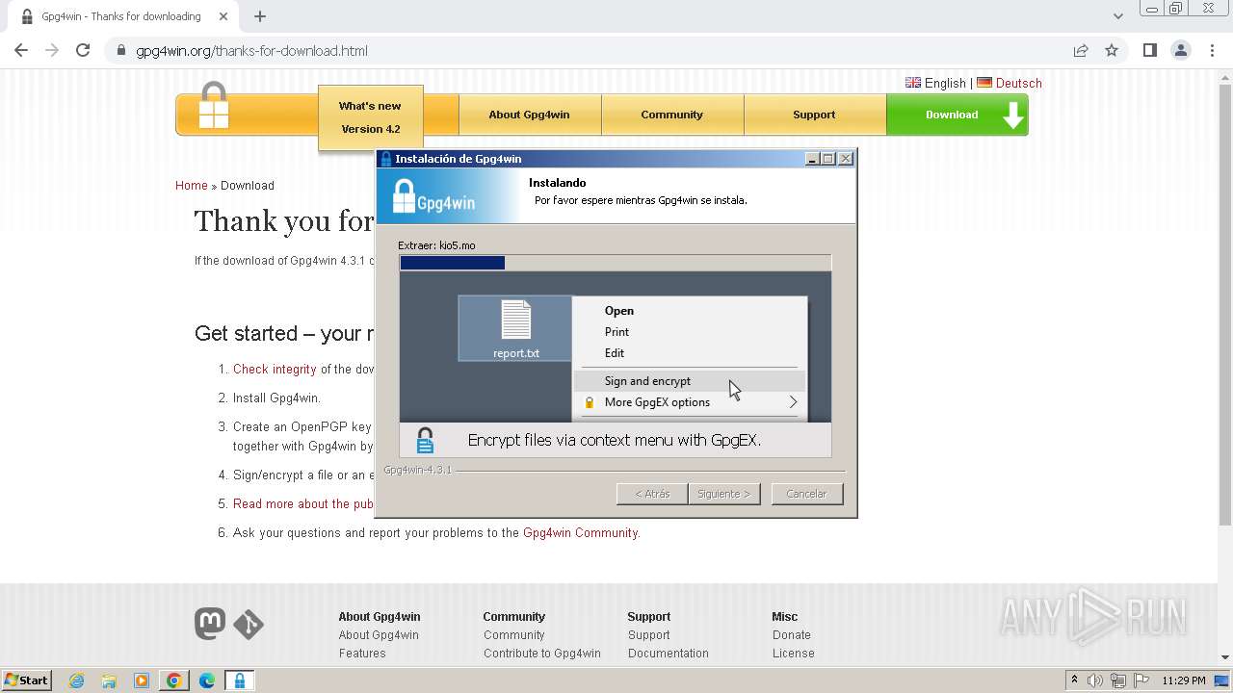Click More GpgEX options in slideshow
This screenshot has width=1233, height=693.
coord(657,402)
